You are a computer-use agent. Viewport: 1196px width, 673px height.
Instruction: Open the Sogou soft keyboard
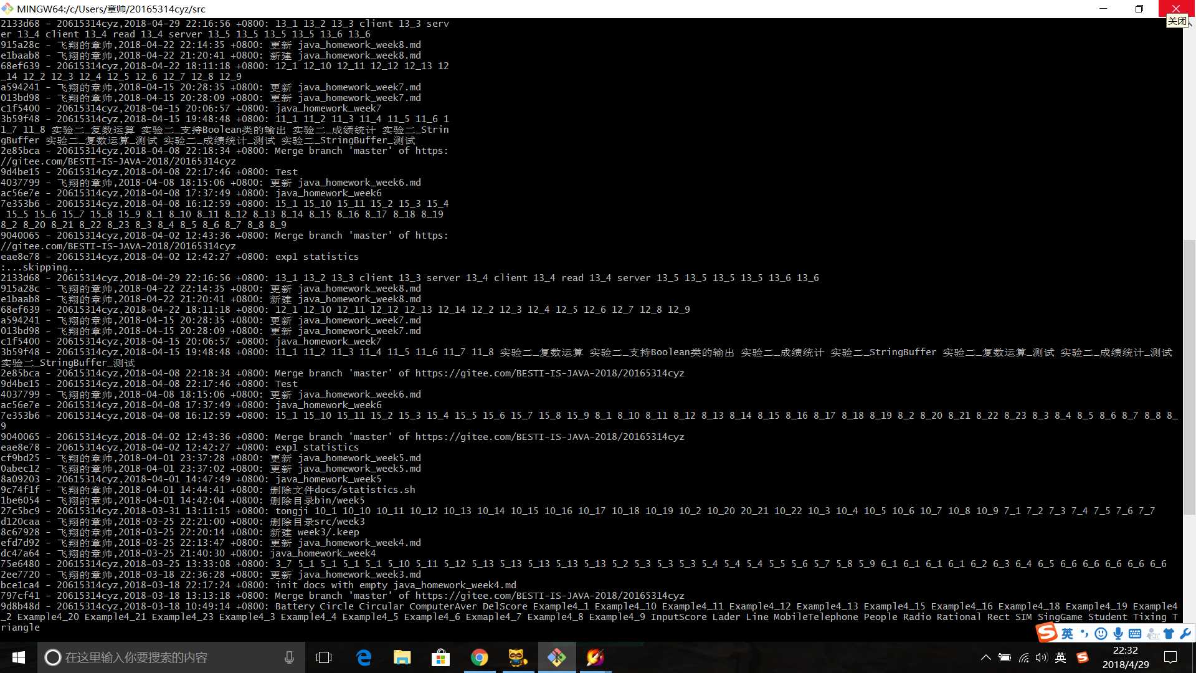[1135, 634]
